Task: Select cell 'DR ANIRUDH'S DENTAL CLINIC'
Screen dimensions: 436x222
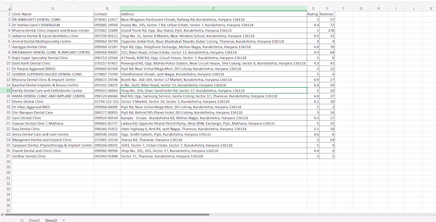Action: click(x=53, y=19)
